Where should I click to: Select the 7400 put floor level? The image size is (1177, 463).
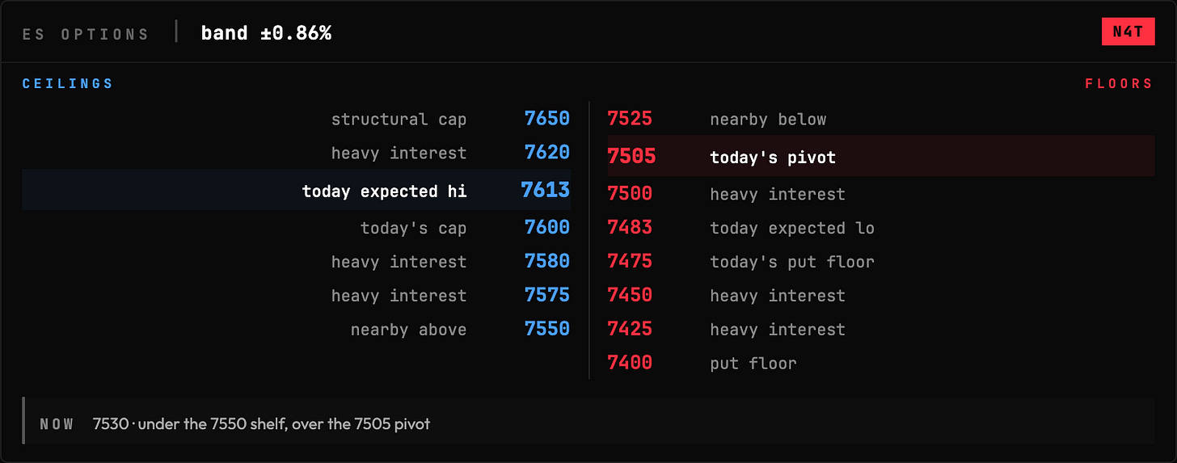881,364
